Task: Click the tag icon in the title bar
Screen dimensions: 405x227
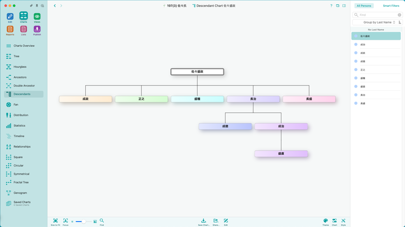Action: pos(31,6)
